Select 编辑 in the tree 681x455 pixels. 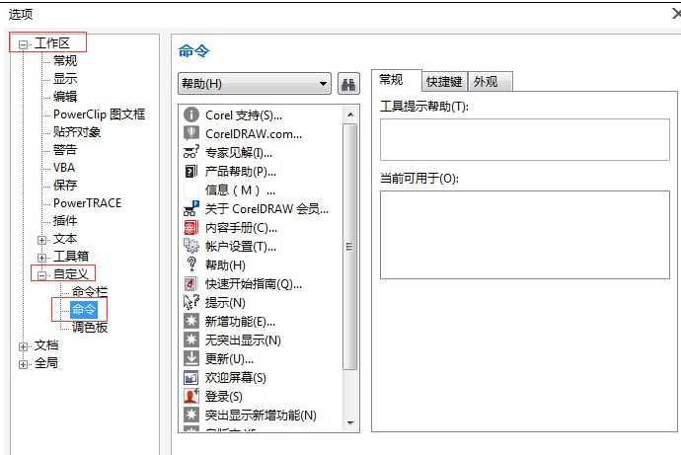[x=65, y=97]
